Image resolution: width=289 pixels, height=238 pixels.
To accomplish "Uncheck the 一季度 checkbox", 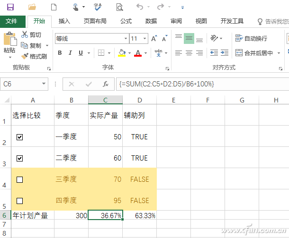I will (19, 137).
